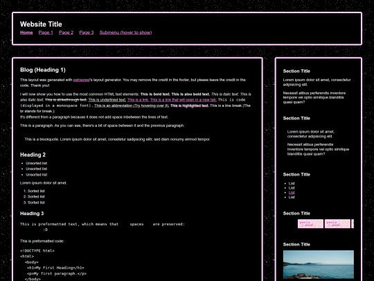Click the second petrapixel pink badge image
This screenshot has width=374, height=281.
[337, 224]
